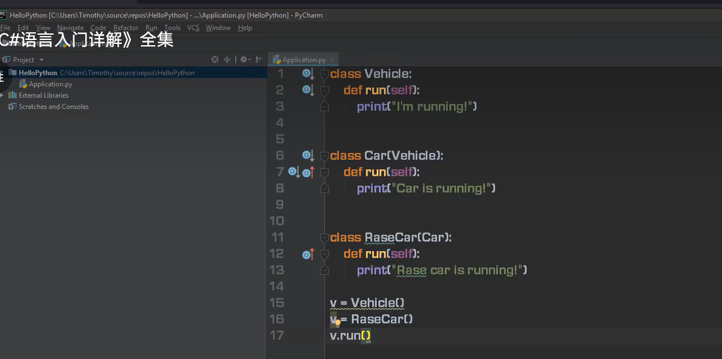Open the Project panel settings gear

pyautogui.click(x=244, y=60)
